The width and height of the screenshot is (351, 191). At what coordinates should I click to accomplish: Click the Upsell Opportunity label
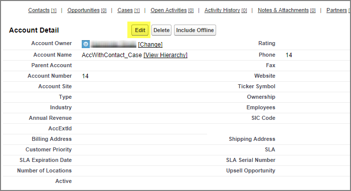point(251,170)
